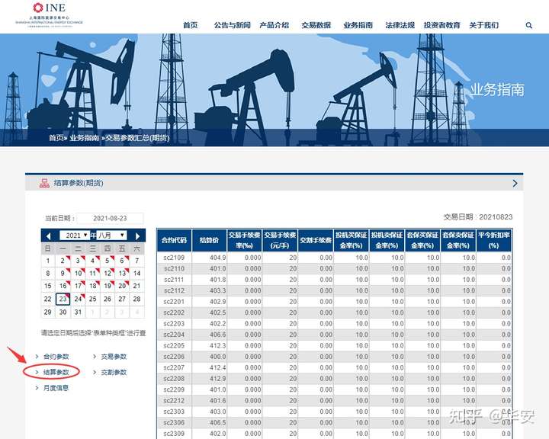The height and width of the screenshot is (439, 549).
Task: Go to previous month in calendar
Action: point(48,236)
